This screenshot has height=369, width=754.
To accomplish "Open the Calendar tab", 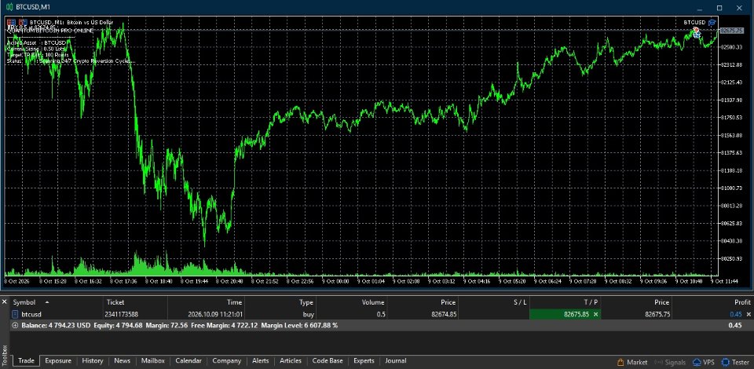I will click(188, 361).
